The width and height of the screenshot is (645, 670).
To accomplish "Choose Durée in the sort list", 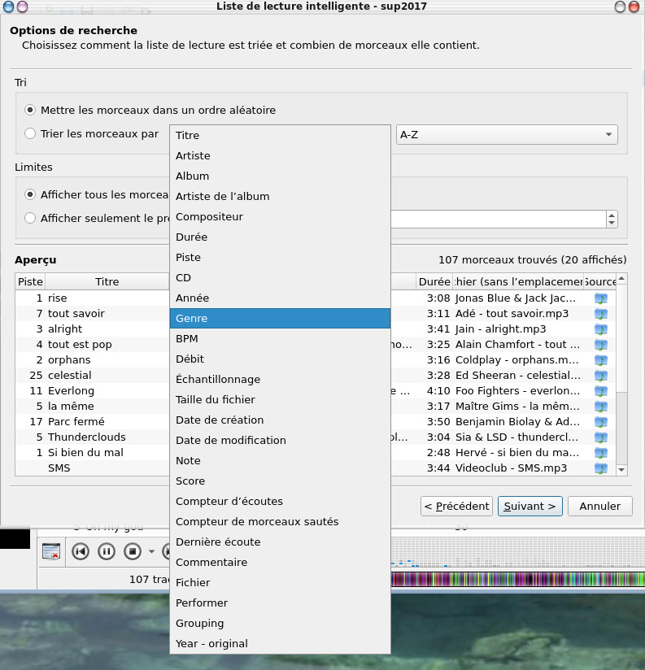I will [x=280, y=237].
